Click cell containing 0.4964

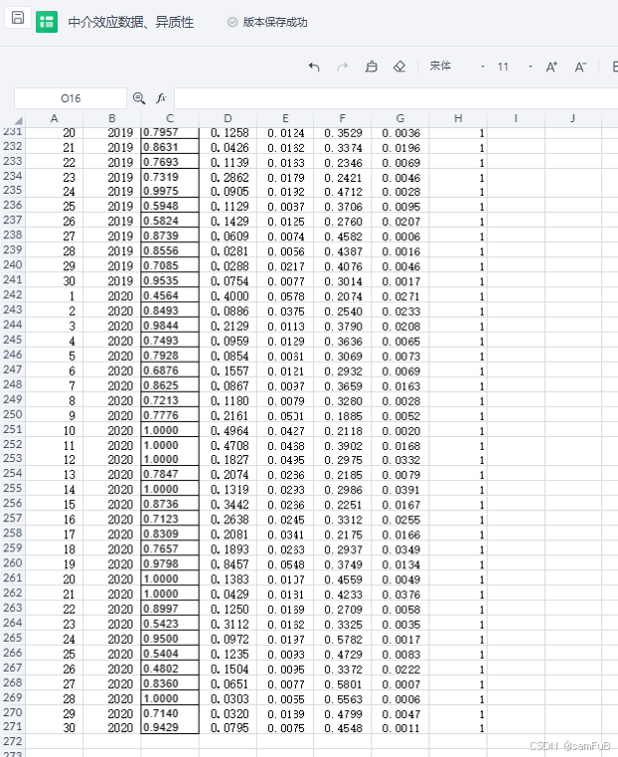228,430
